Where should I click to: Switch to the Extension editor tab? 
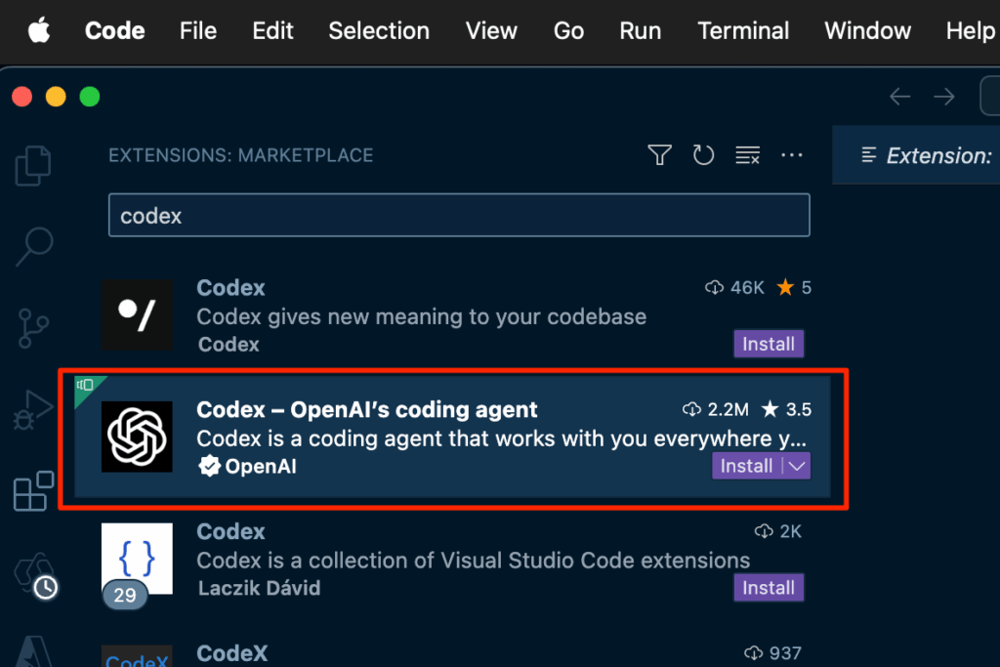[x=926, y=156]
